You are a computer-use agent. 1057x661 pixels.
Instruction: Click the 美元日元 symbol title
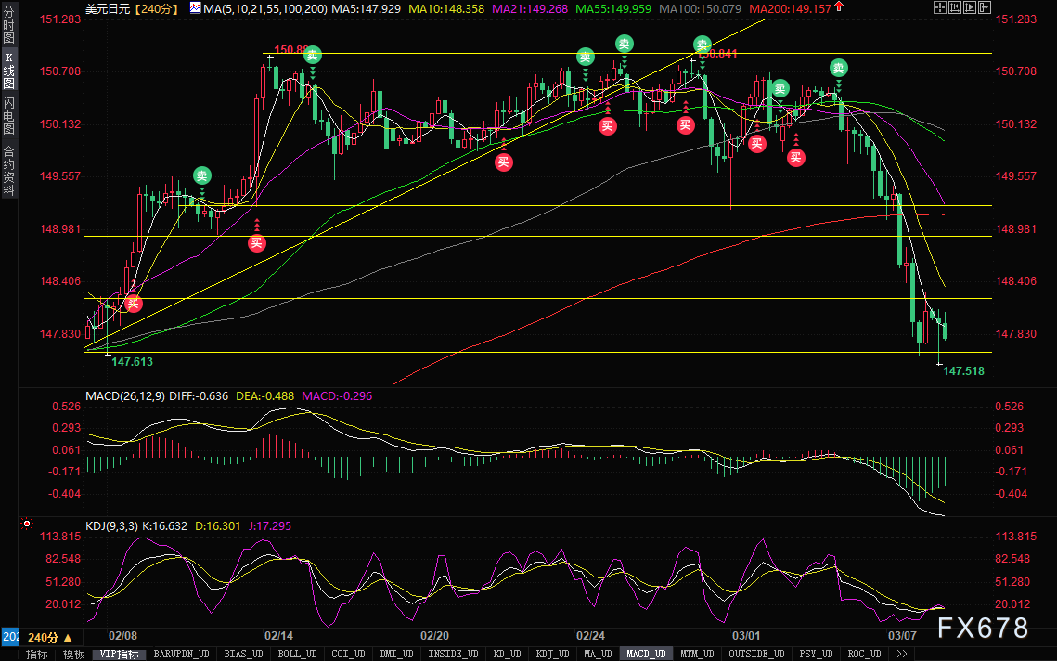pos(107,8)
